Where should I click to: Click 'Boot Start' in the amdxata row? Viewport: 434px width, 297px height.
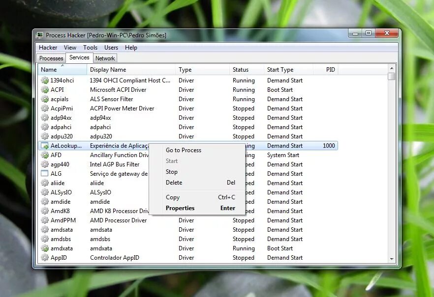tap(280, 248)
